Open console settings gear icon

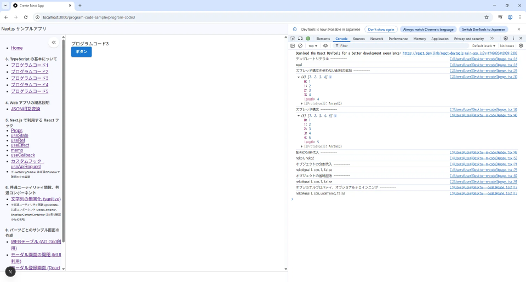(x=521, y=46)
